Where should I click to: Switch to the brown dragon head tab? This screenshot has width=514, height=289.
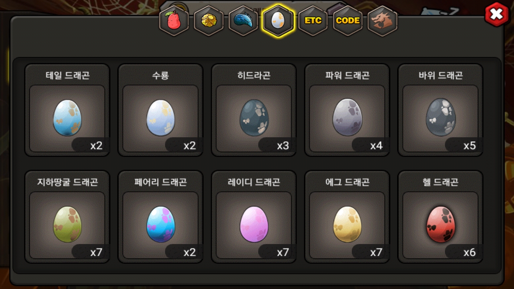point(382,20)
